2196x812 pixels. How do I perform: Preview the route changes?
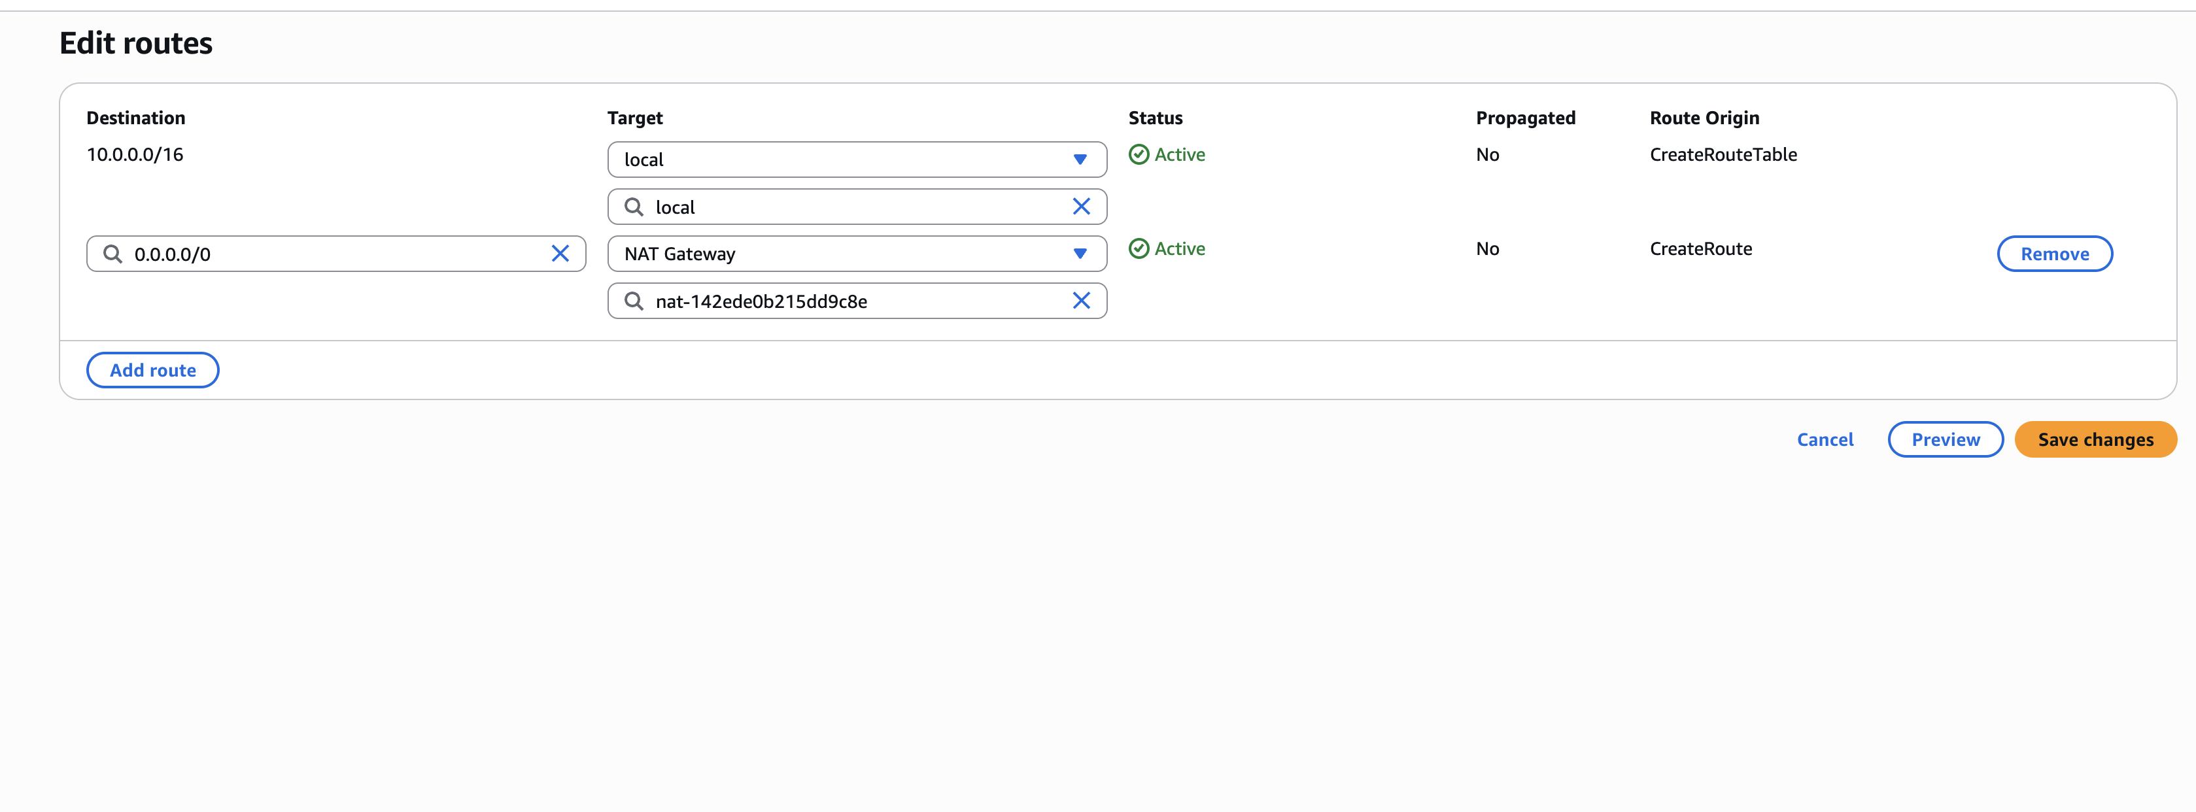coord(1946,439)
